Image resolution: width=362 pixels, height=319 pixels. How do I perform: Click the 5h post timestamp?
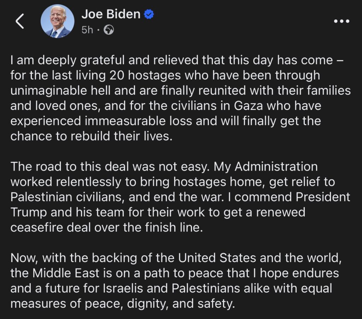(x=87, y=30)
